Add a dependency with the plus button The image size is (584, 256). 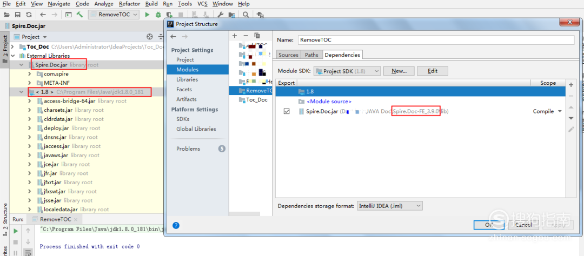tap(571, 85)
